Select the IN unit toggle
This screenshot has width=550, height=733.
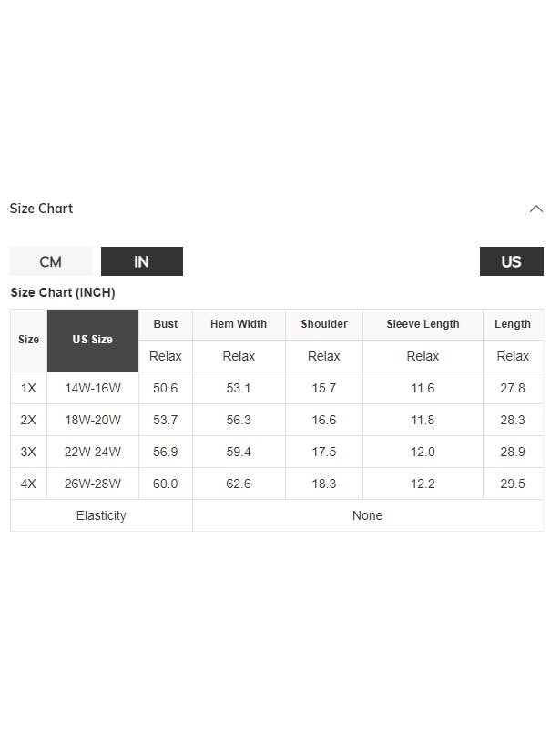pyautogui.click(x=142, y=261)
